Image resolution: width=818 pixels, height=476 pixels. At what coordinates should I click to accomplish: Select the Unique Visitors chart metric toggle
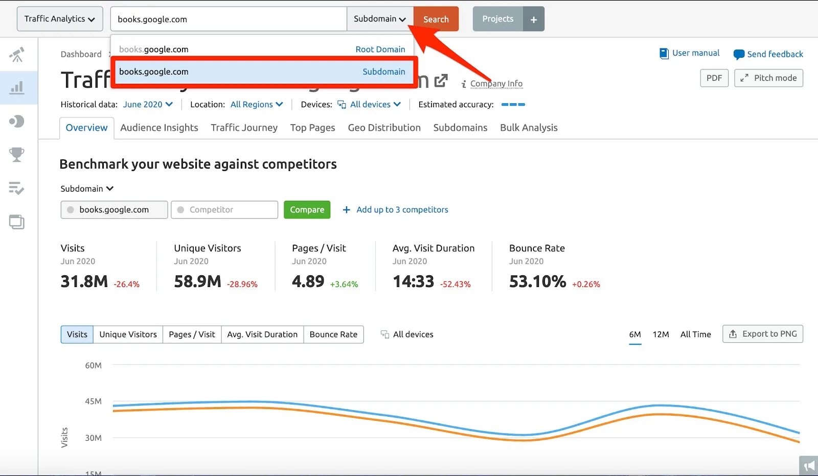[x=128, y=335]
